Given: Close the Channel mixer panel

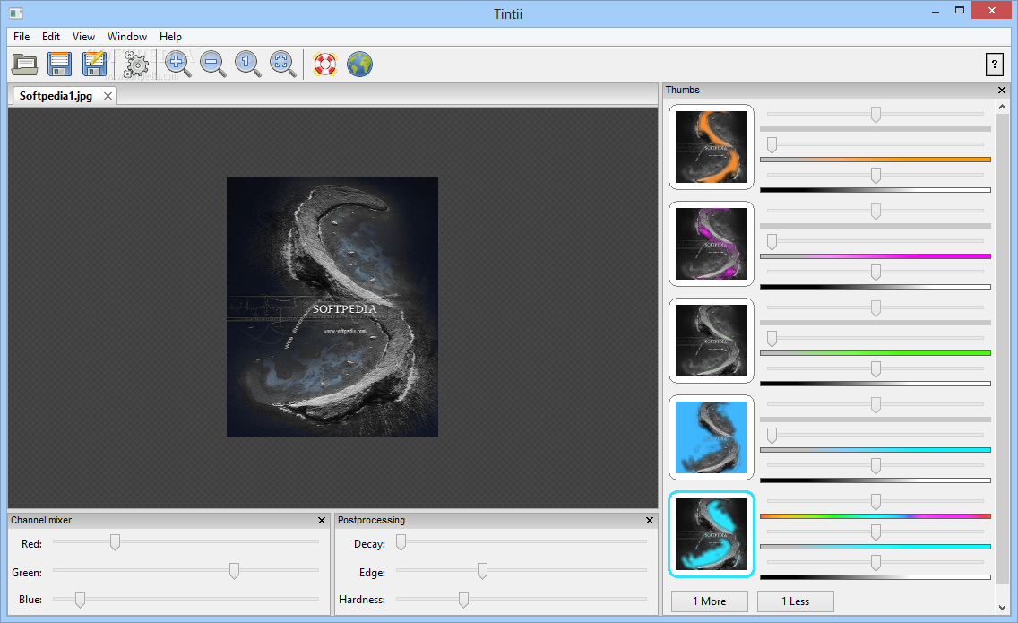Looking at the screenshot, I should point(322,520).
